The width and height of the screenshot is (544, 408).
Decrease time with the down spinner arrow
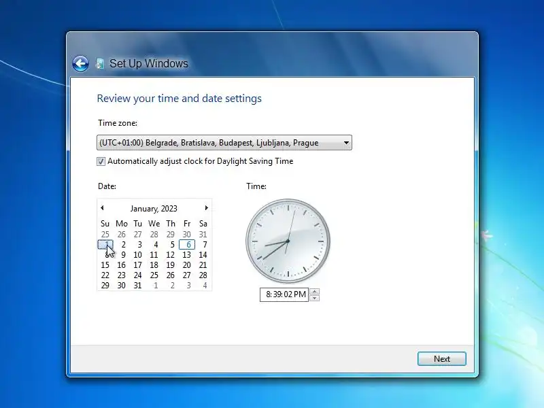pyautogui.click(x=314, y=298)
